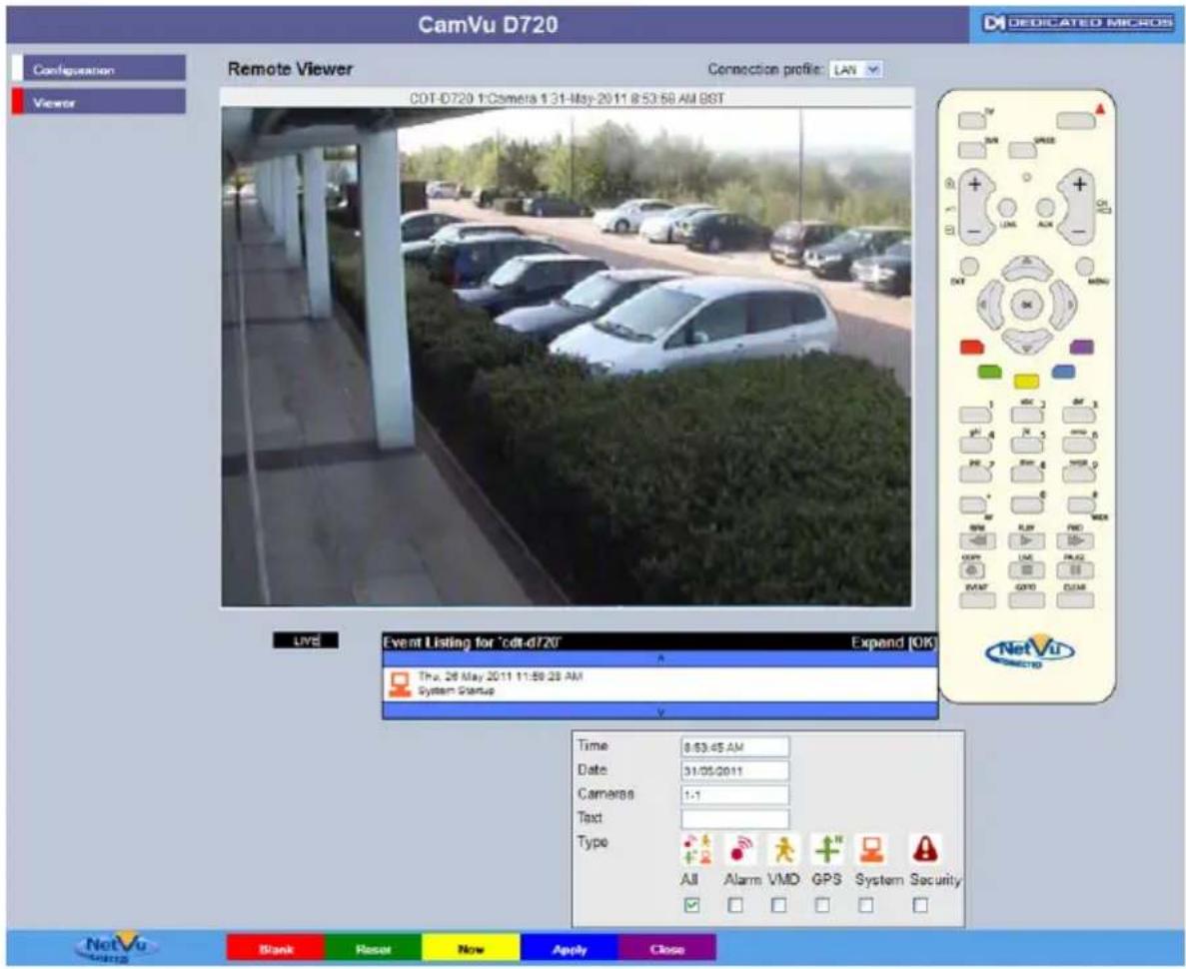Click the EVENT button on remote
This screenshot has width=1186, height=969.
point(977,600)
